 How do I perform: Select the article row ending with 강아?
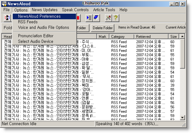point(91,90)
